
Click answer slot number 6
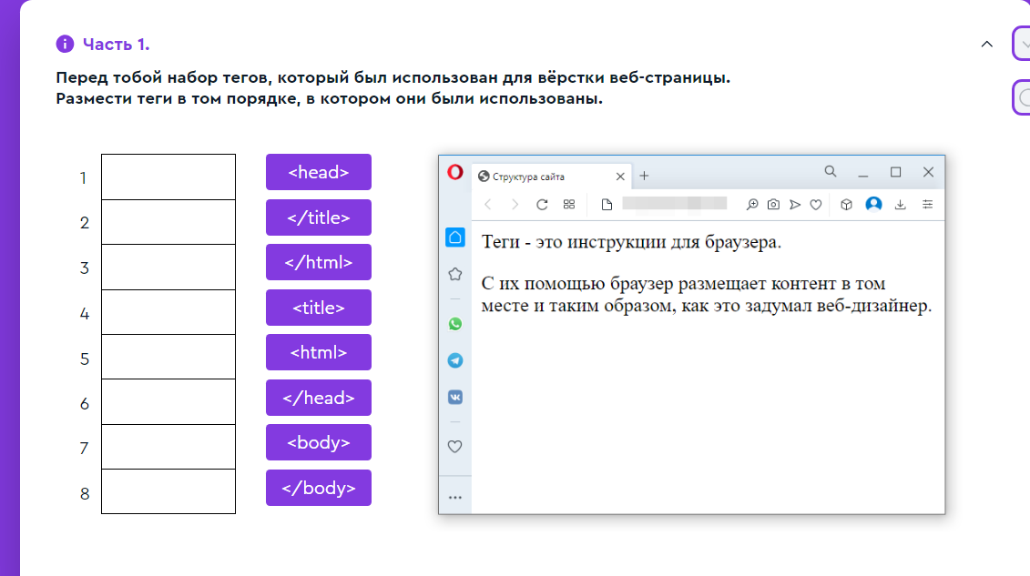168,401
